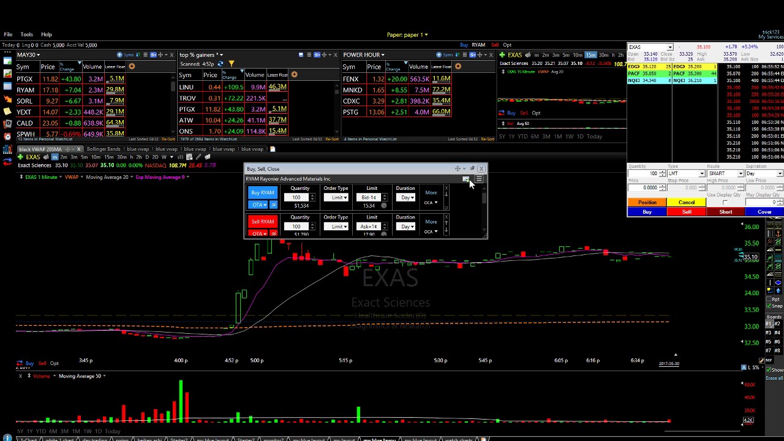
Task: Click the yellow Cancel button in order ticket
Action: click(x=687, y=202)
